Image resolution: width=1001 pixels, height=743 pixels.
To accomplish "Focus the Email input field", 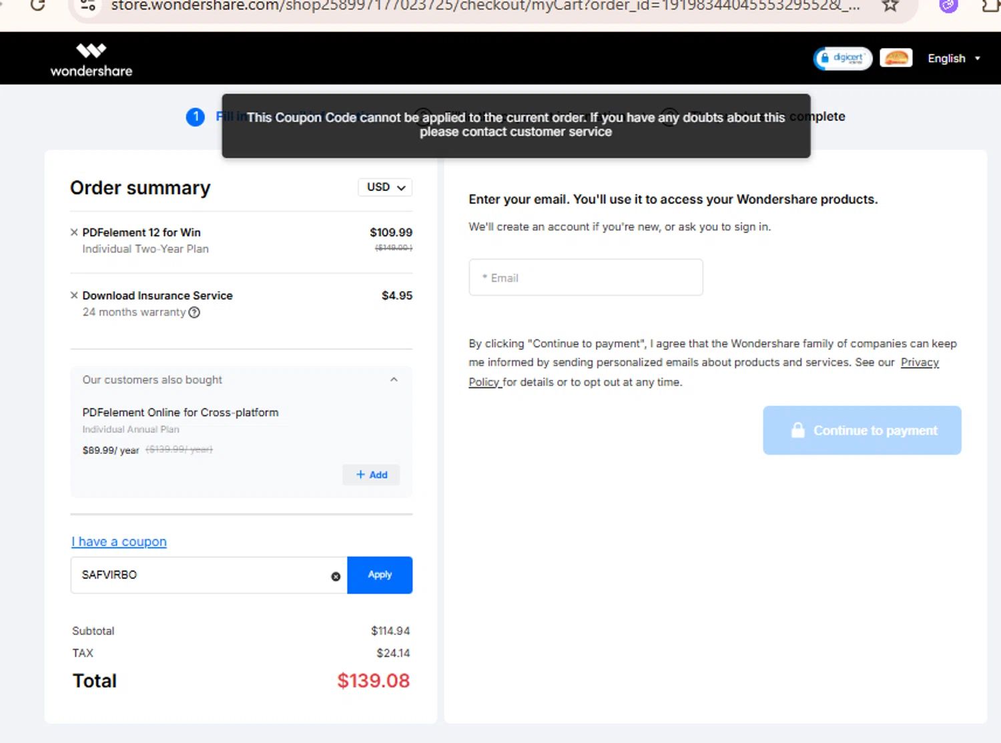I will 586,277.
